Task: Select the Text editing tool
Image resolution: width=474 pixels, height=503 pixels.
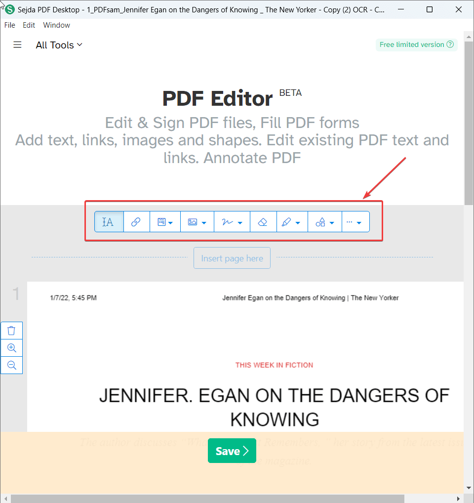Action: (109, 222)
